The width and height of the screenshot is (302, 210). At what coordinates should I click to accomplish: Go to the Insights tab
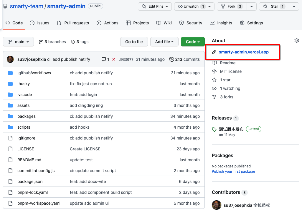click(221, 23)
